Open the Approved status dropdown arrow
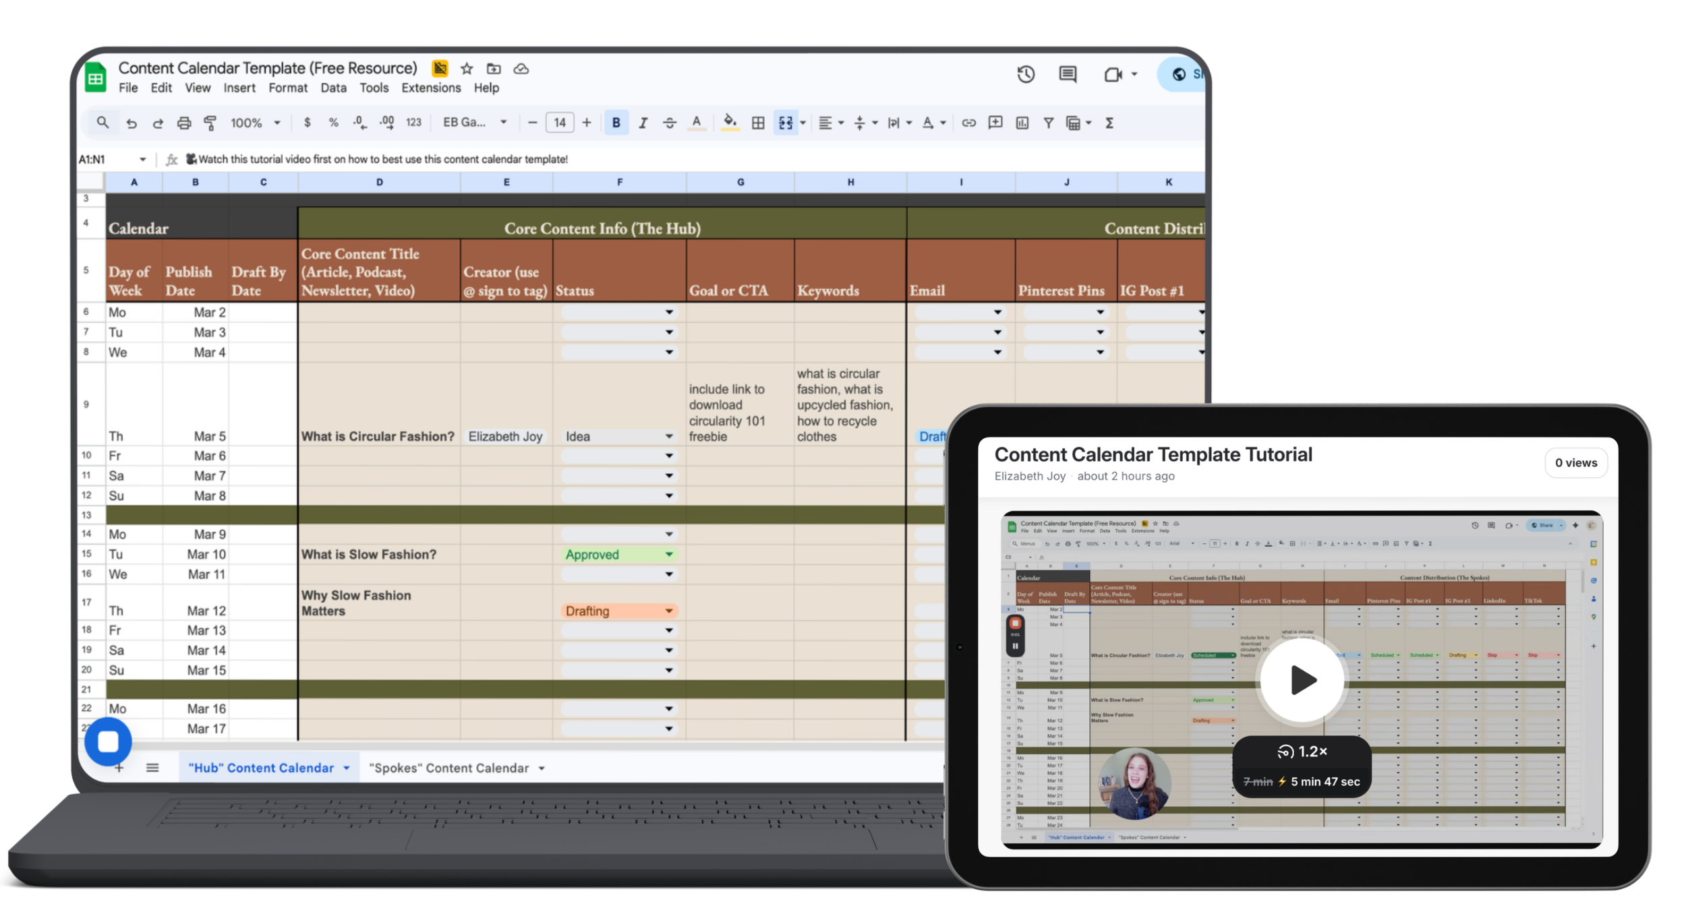Viewport: 1686px width, 910px height. [x=668, y=554]
